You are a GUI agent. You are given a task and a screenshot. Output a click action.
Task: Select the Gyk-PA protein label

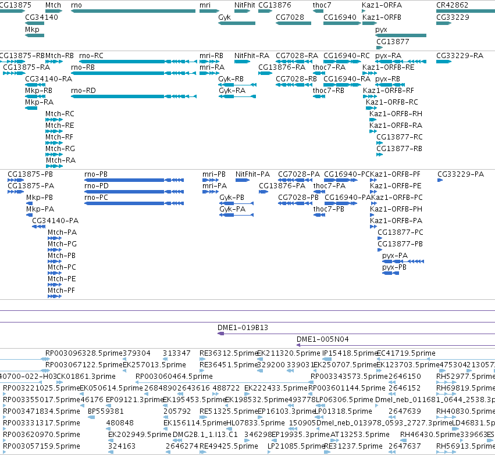click(x=232, y=209)
